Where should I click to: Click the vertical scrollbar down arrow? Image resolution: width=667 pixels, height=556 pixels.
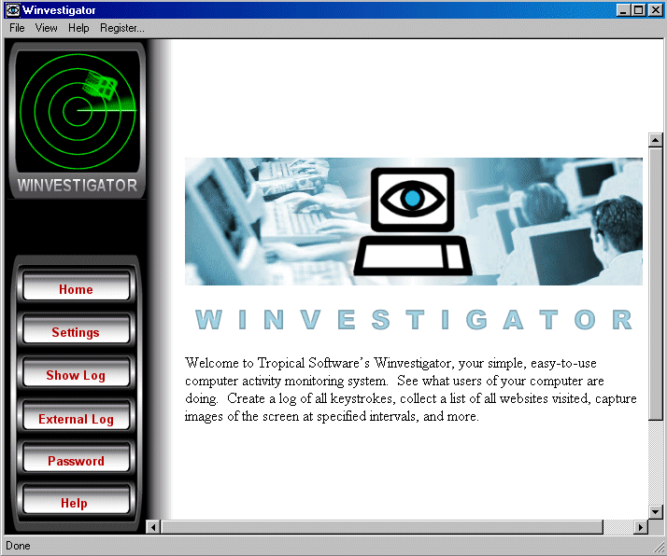(655, 512)
